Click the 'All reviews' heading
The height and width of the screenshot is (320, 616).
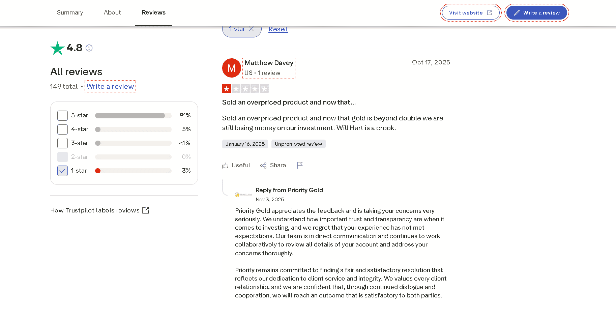76,72
